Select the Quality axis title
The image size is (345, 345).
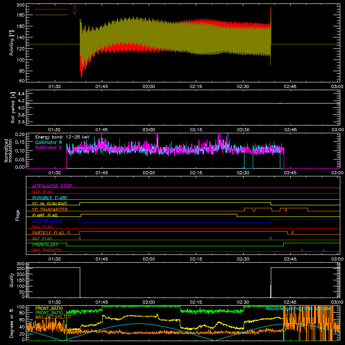(12, 280)
